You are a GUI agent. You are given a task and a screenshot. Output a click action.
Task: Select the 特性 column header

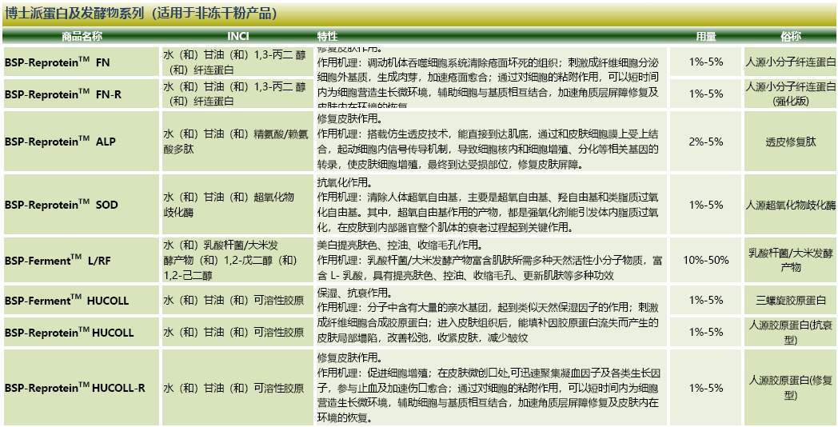pyautogui.click(x=327, y=37)
